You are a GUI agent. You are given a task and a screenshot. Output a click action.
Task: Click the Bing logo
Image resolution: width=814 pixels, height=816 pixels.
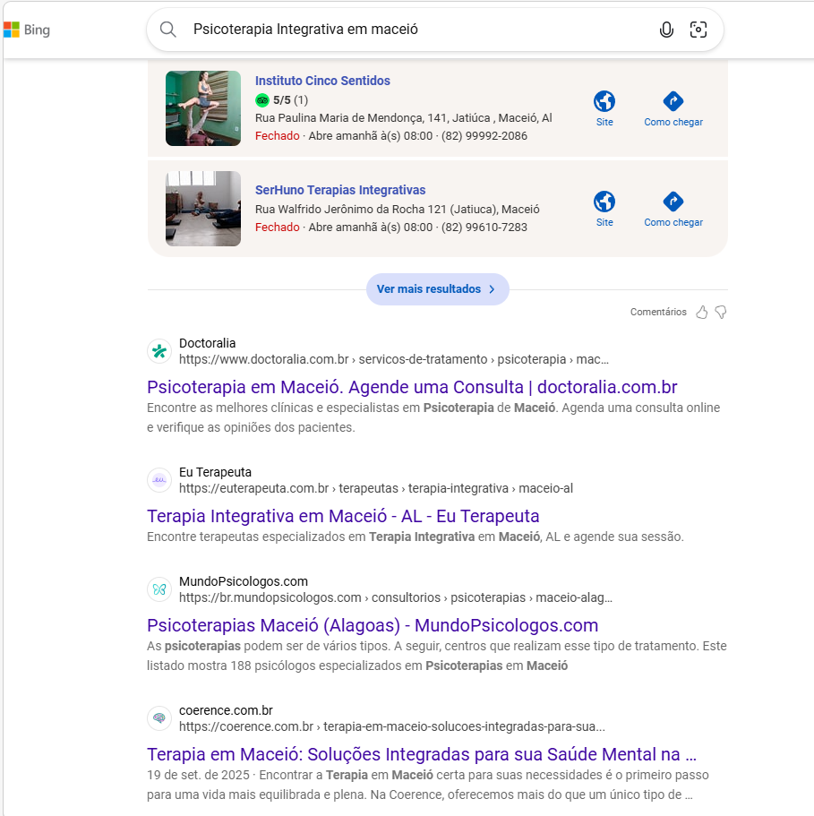27,30
